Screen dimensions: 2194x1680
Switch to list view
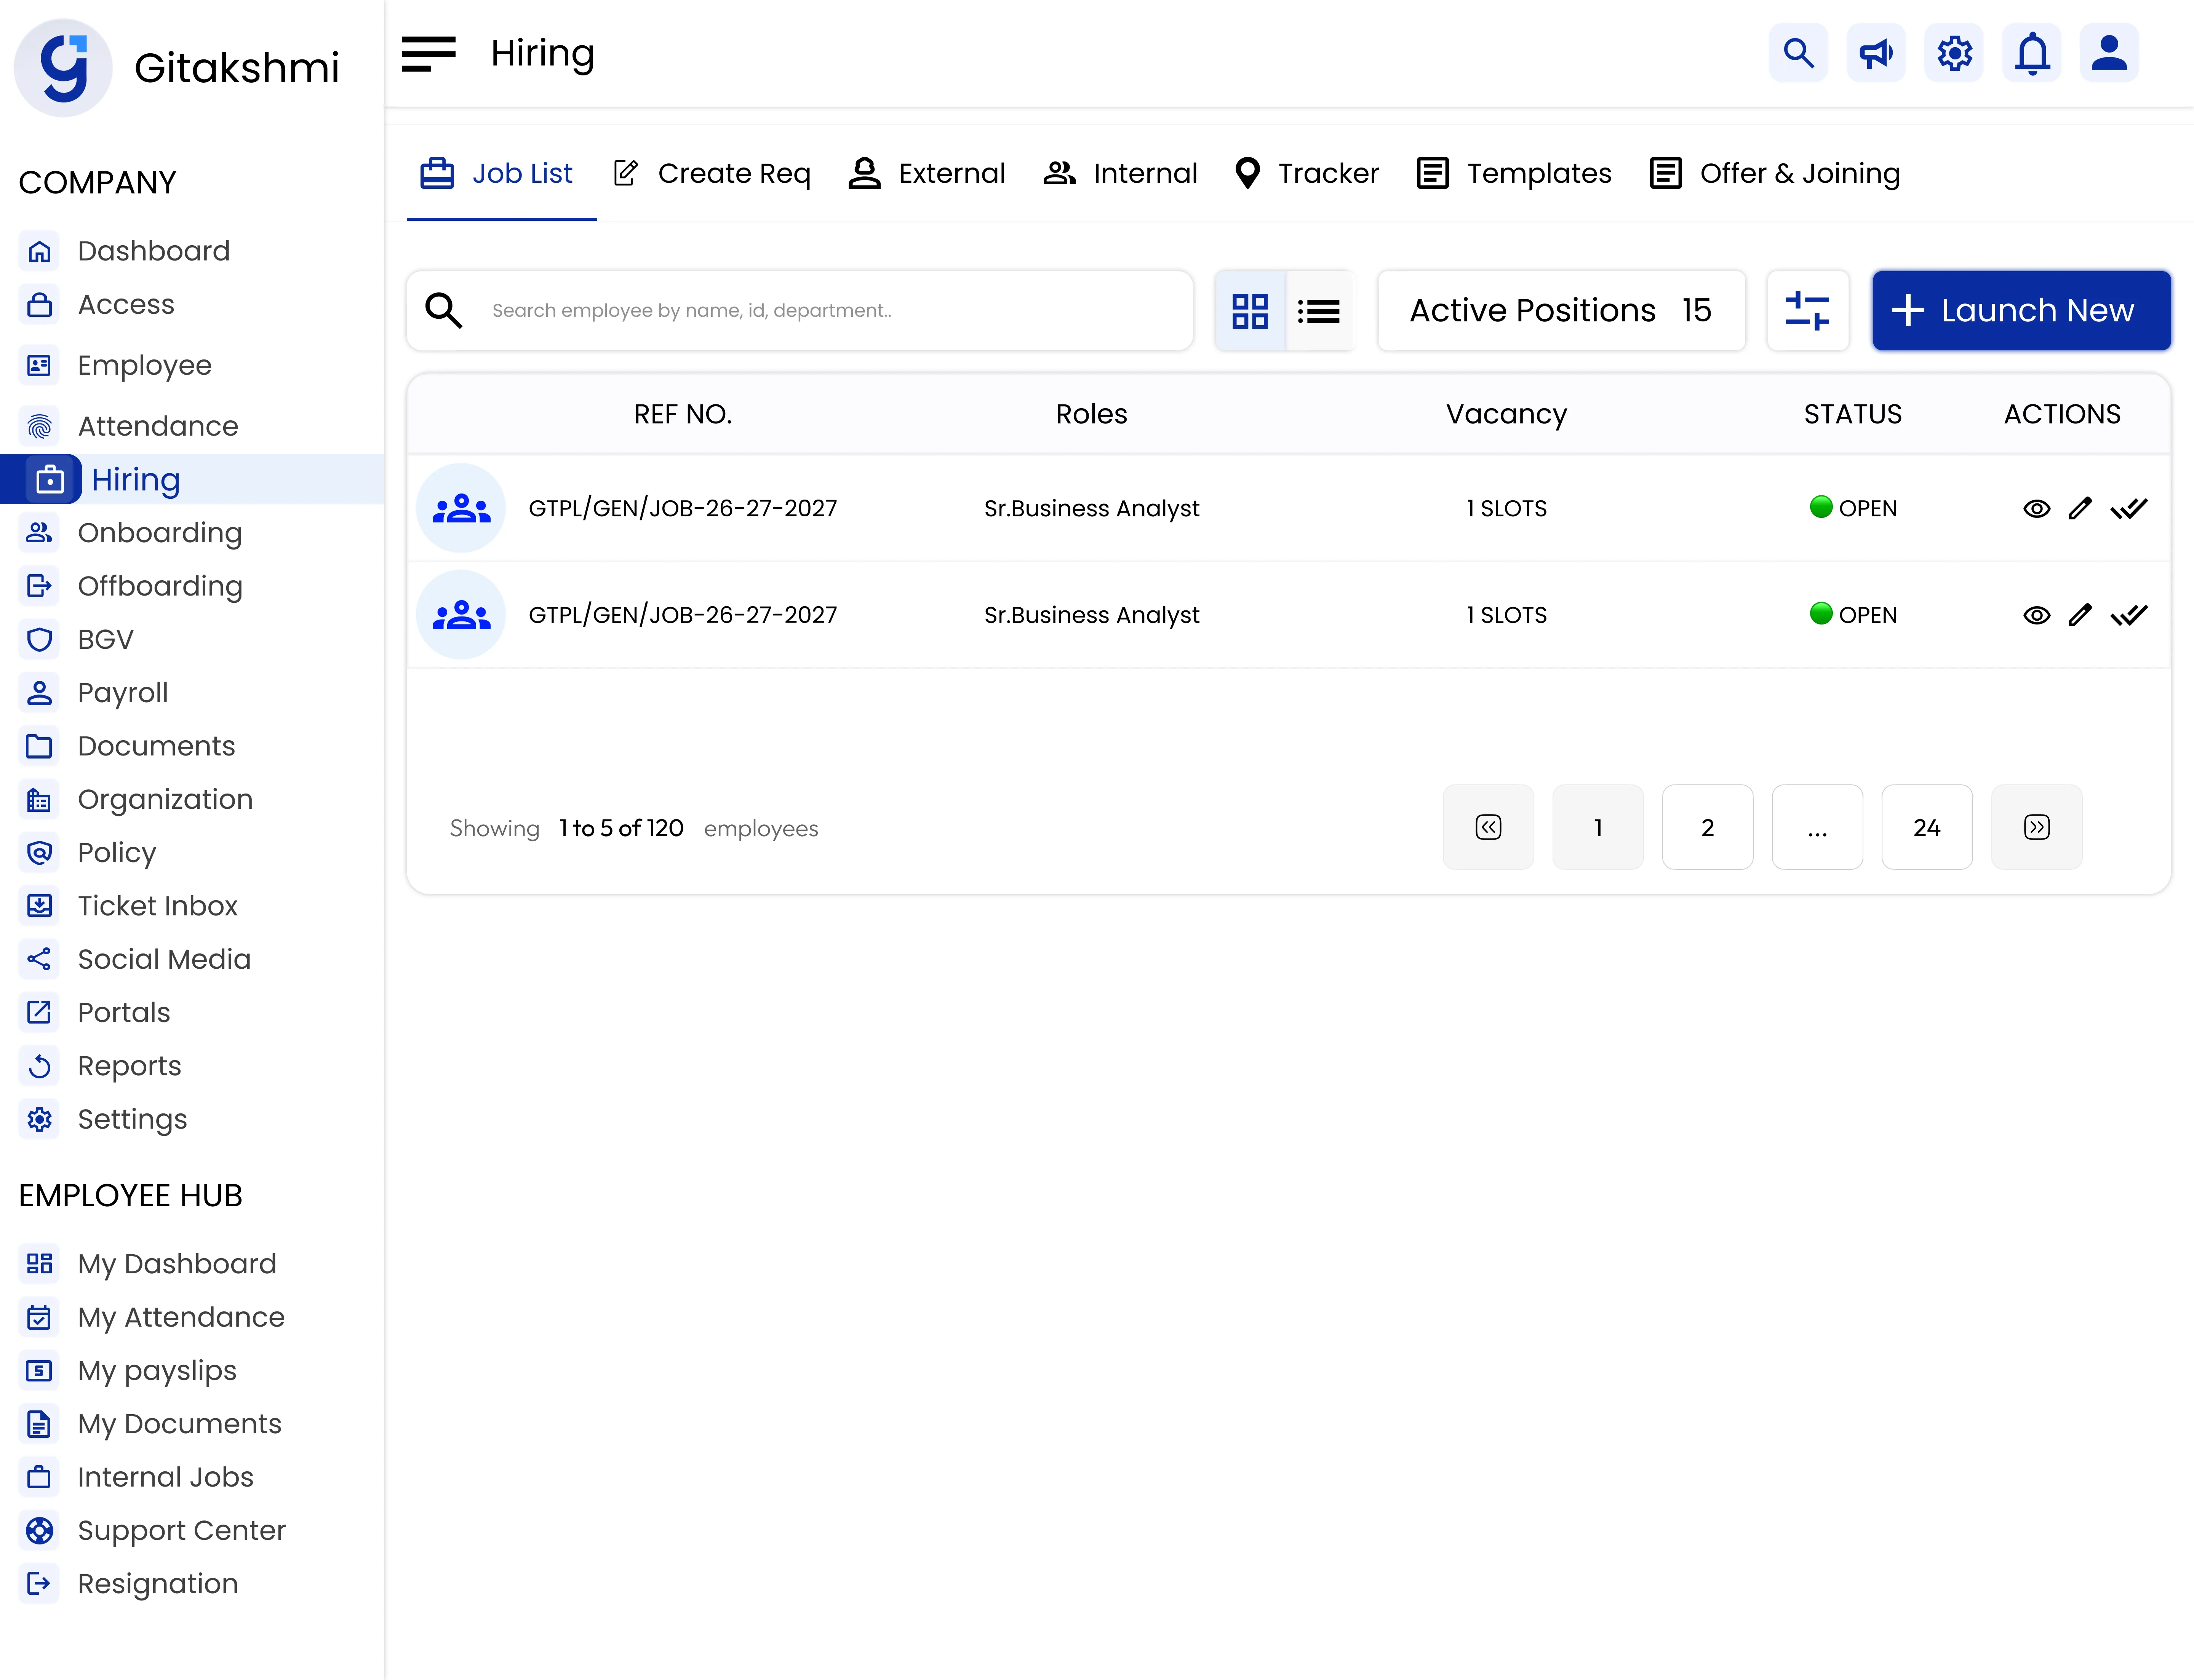coord(1319,311)
